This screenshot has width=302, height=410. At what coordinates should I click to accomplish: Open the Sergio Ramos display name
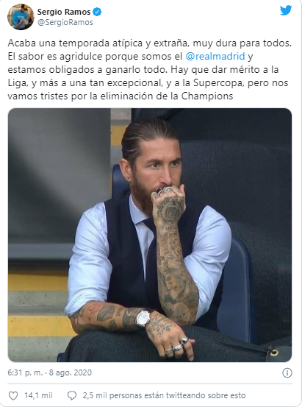tap(64, 12)
